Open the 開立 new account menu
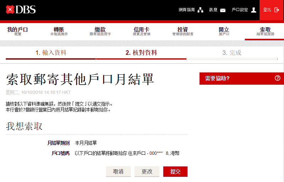This screenshot has height=182, width=284. point(224,31)
